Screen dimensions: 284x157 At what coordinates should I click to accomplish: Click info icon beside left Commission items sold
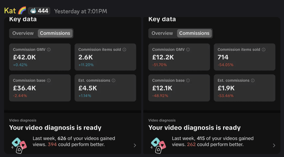[x=124, y=49]
